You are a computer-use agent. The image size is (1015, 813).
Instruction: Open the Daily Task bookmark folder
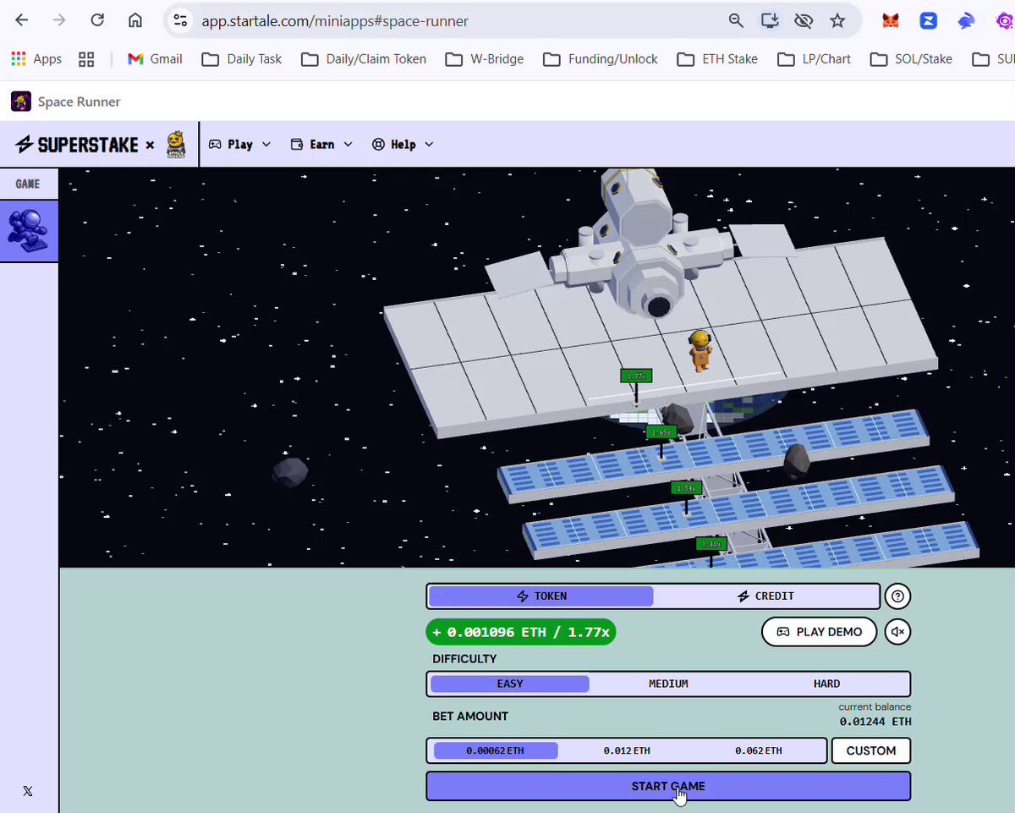coord(242,59)
